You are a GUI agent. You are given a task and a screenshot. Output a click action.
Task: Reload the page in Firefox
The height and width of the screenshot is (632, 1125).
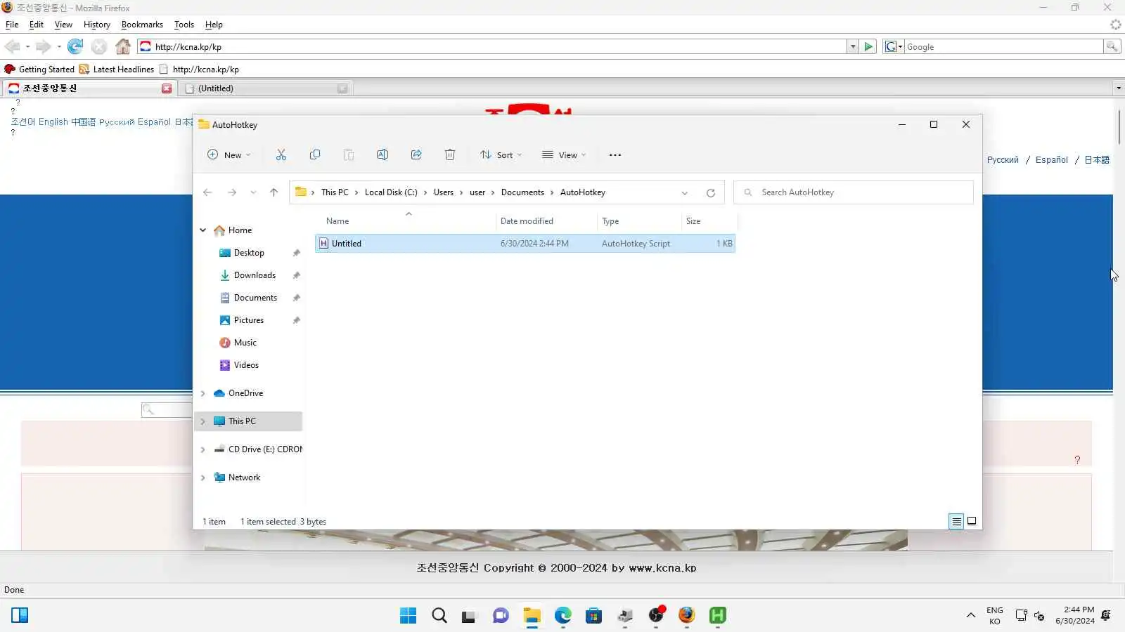coord(75,47)
